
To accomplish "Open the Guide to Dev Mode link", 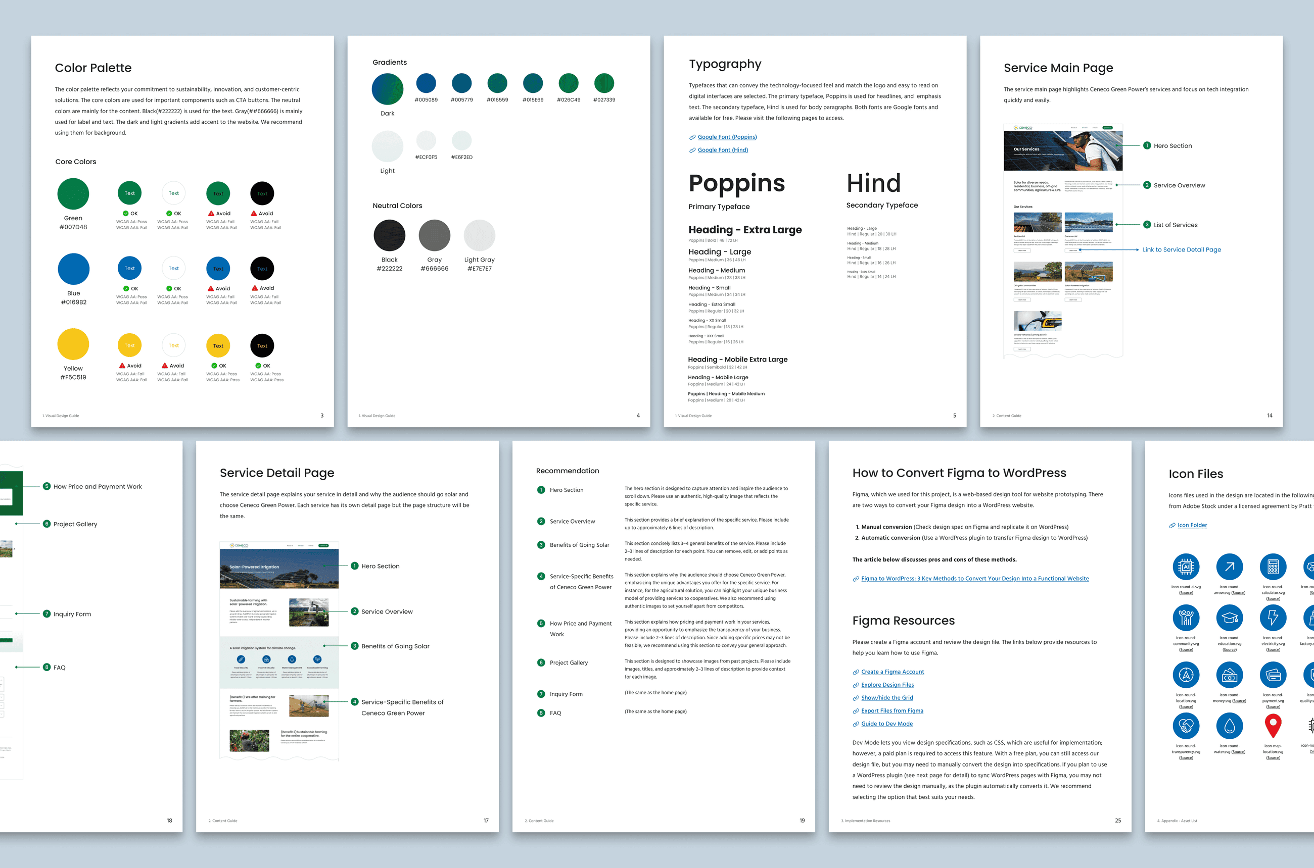I will (x=886, y=724).
